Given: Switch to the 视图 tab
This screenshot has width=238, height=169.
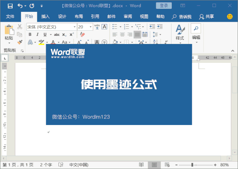Looking at the screenshot, I should pyautogui.click(x=144, y=16).
